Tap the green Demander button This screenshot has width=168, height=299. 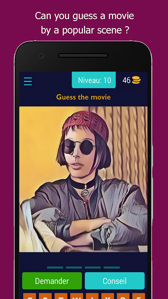coord(52,281)
